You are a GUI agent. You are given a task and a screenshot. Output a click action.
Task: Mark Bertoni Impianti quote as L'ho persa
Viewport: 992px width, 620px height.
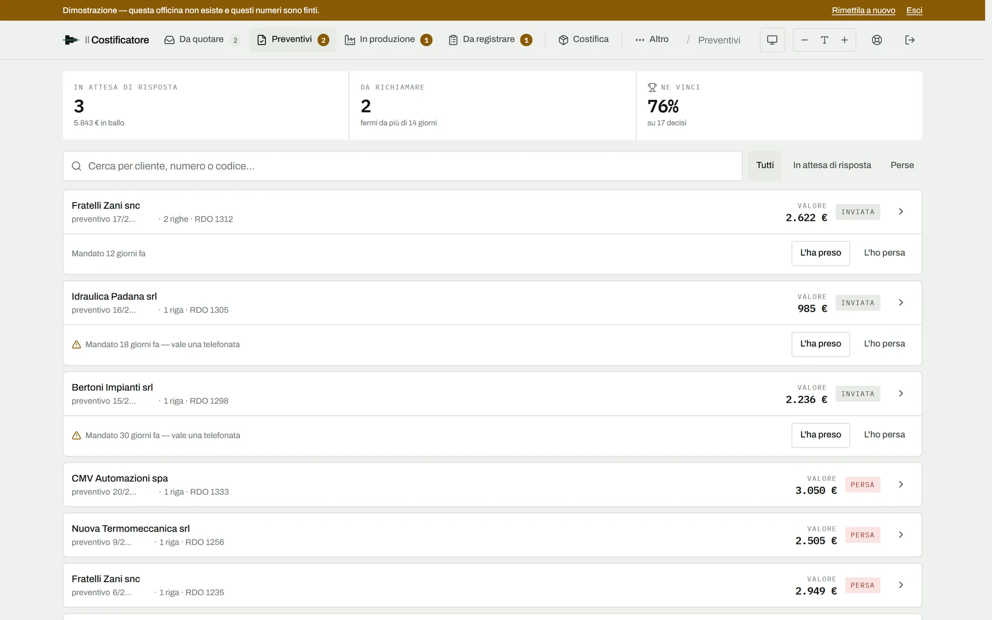click(x=885, y=435)
